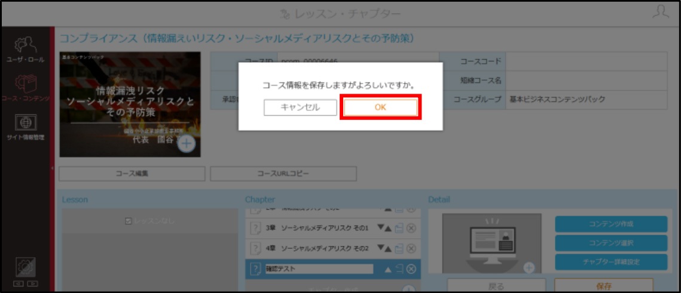Confirm saving with the OK button
The image size is (681, 293).
[380, 107]
